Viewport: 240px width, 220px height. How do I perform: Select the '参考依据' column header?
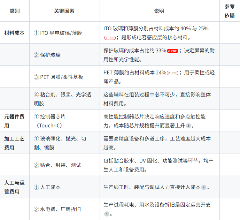tap(229, 11)
